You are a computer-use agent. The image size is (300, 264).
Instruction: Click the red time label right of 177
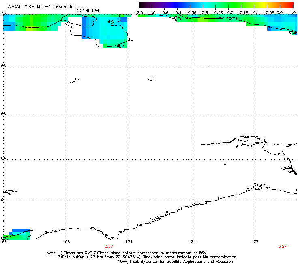282,247
